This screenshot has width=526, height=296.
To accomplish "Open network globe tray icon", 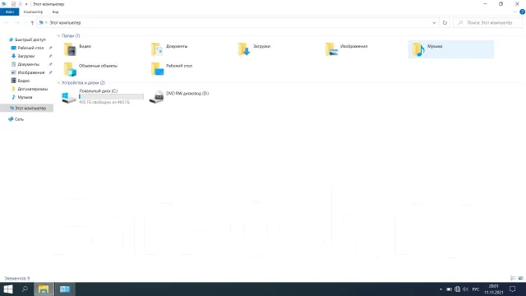I will click(x=457, y=289).
